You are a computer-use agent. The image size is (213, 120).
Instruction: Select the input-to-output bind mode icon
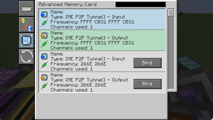(x=26, y=25)
